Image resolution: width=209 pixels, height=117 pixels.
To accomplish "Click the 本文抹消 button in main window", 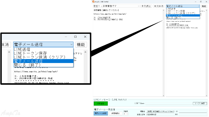I will 159,6.
